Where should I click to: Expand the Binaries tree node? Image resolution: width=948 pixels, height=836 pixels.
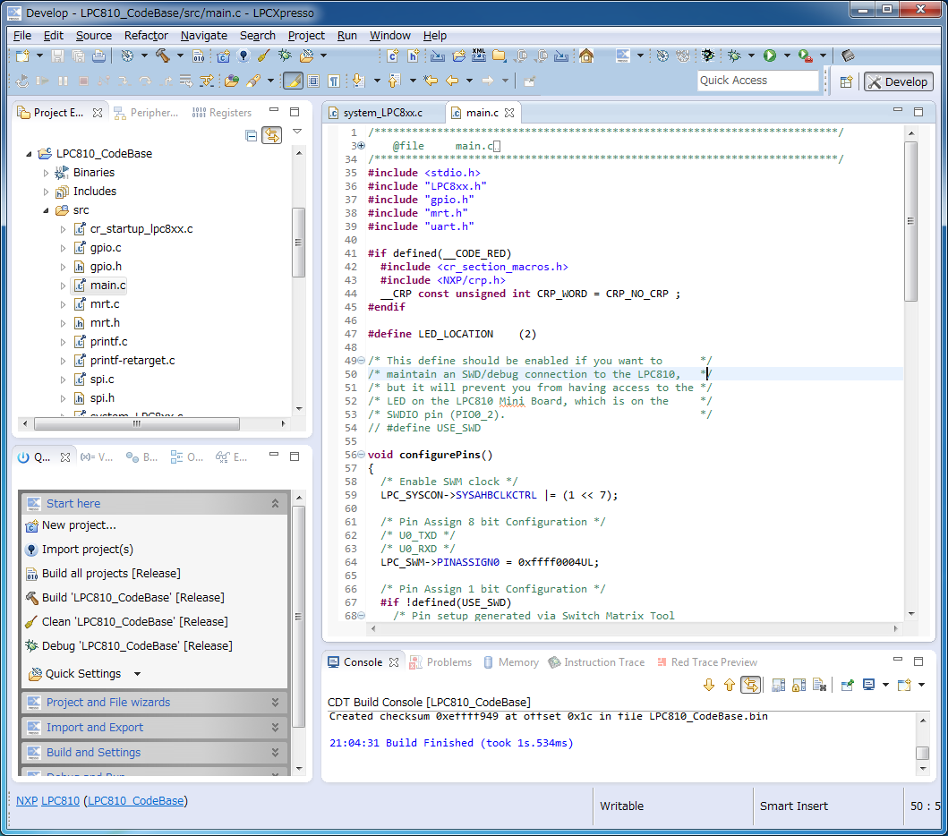tap(46, 173)
